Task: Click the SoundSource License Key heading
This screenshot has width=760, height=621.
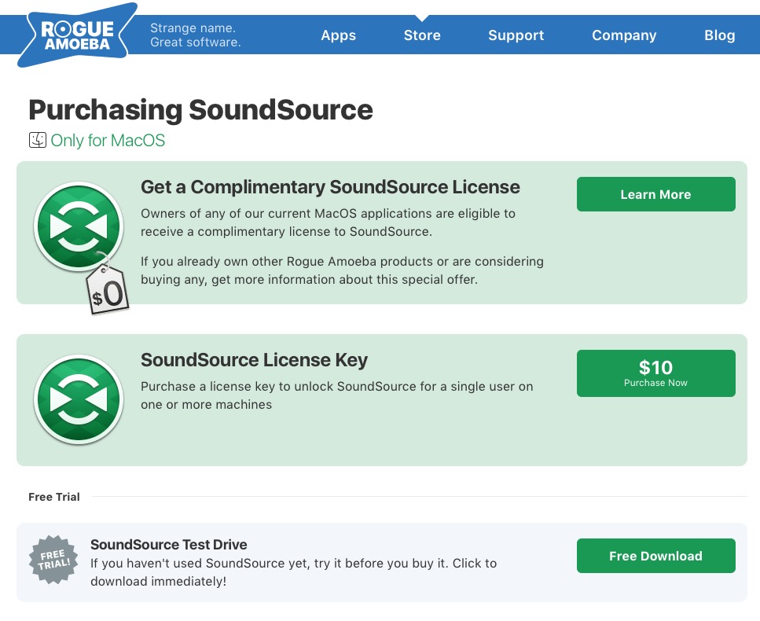Action: [x=254, y=360]
